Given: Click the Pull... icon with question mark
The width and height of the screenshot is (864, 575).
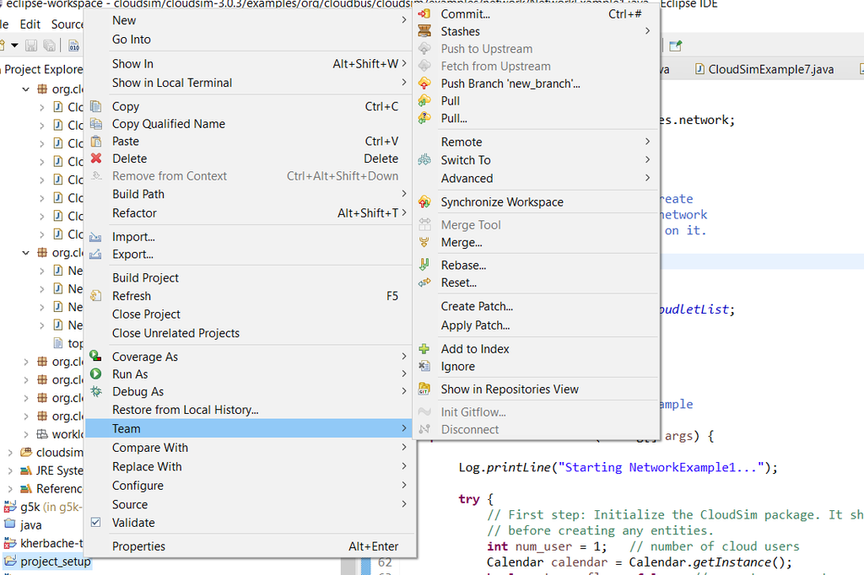Looking at the screenshot, I should coord(424,118).
